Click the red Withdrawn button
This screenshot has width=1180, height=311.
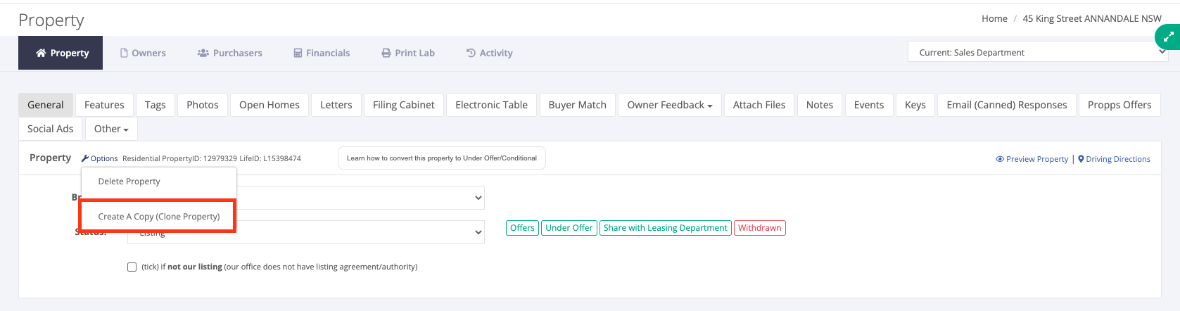tap(760, 228)
